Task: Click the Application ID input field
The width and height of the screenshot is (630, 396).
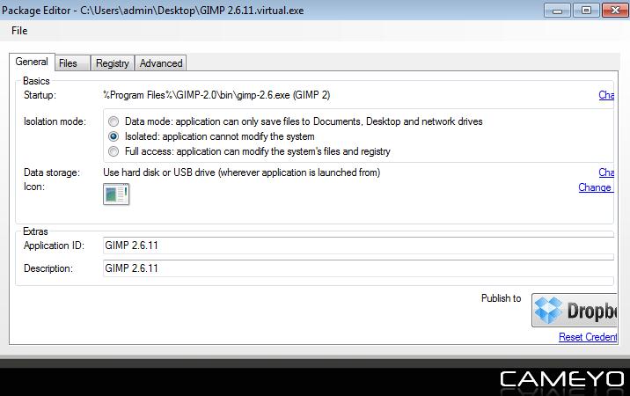Action: 358,246
